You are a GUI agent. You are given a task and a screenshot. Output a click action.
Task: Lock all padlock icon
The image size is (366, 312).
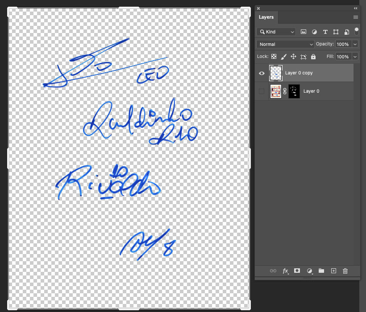pyautogui.click(x=313, y=57)
